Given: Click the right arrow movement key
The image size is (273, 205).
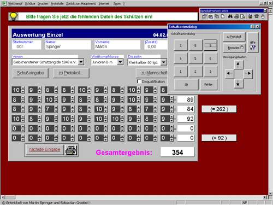Looking at the screenshot, I should click(x=248, y=73).
